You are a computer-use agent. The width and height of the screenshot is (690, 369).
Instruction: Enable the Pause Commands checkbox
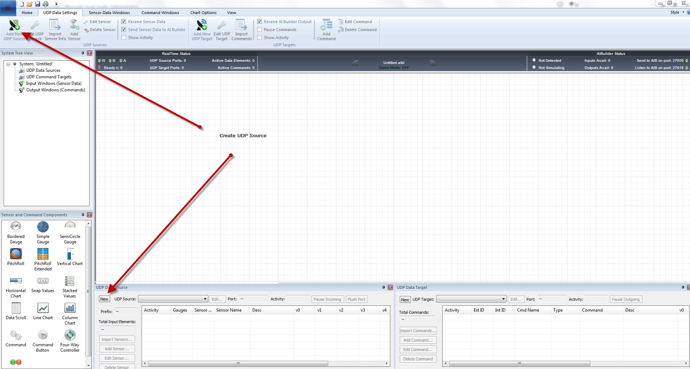260,30
